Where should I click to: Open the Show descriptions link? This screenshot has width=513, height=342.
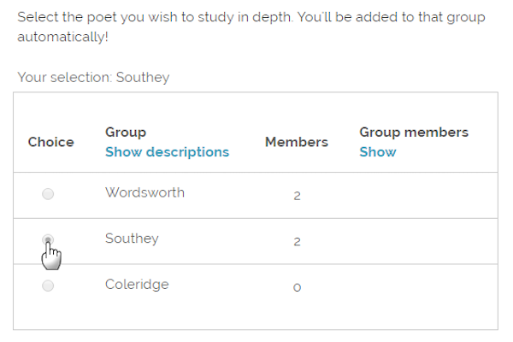click(x=168, y=152)
